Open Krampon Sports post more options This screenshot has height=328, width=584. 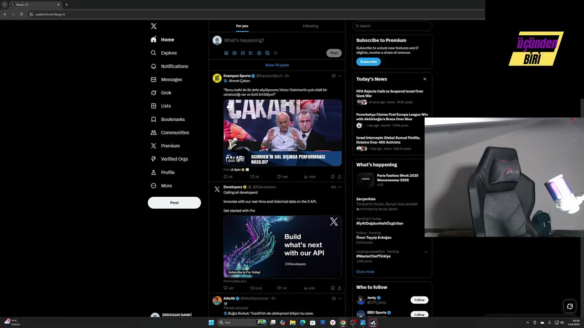[x=339, y=76]
